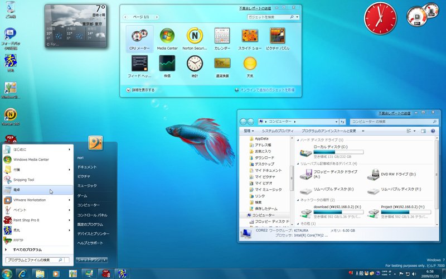This screenshot has width=446, height=279.
Task: Select the Norton Security gadget icon
Action: click(x=195, y=36)
